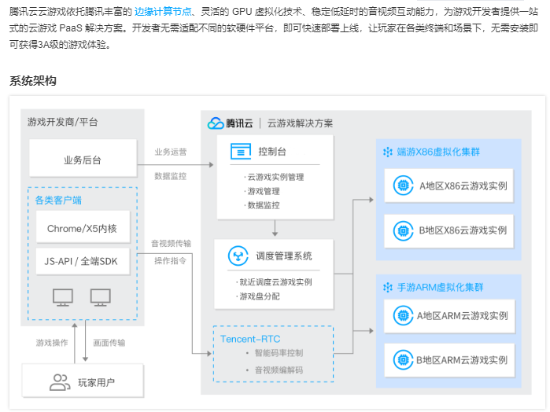Screen dimensions: 550x412
Task: Click chip icon beside A地区X86云游戏实例
Action: click(403, 185)
